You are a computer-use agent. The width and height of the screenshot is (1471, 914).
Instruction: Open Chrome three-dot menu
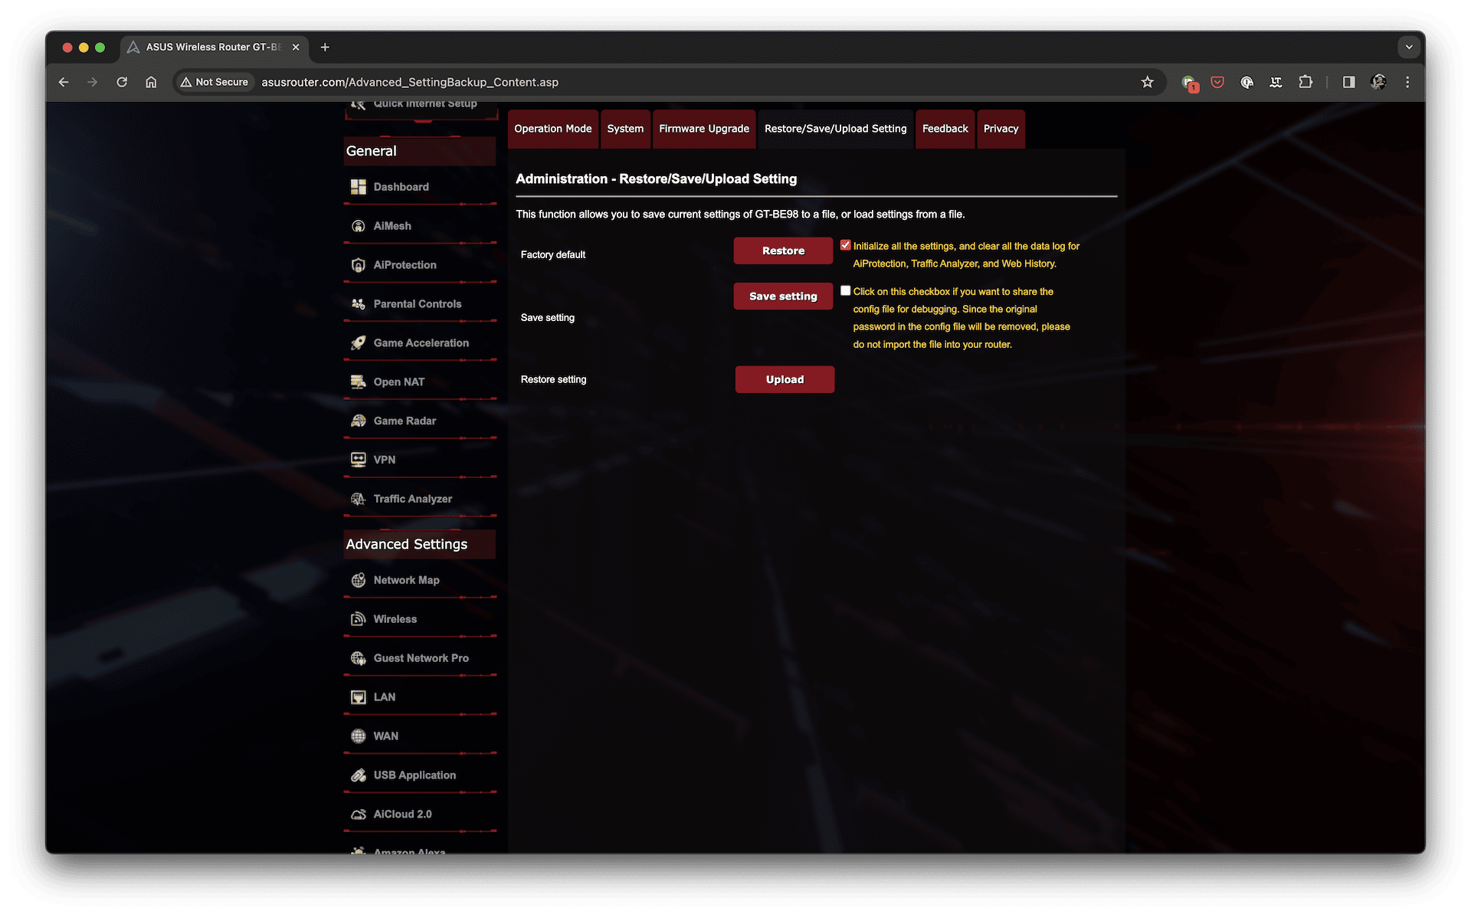[x=1407, y=82]
